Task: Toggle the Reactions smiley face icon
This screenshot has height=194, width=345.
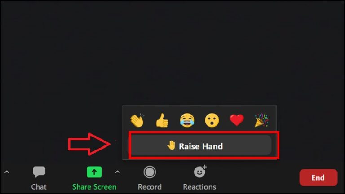Action: pos(200,172)
